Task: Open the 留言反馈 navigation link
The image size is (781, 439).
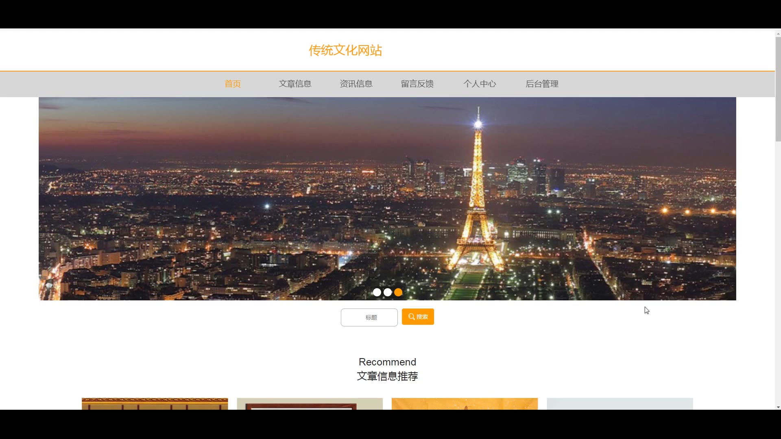Action: tap(417, 84)
